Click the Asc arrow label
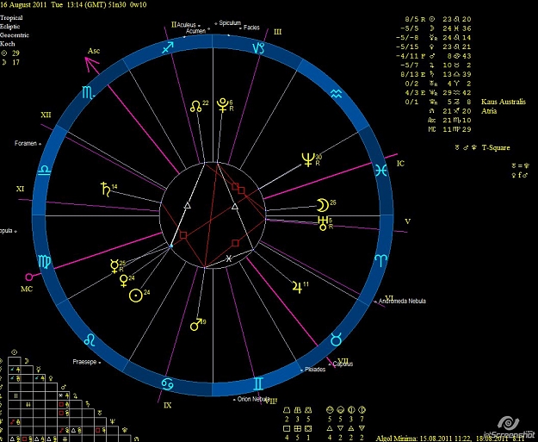 point(93,51)
